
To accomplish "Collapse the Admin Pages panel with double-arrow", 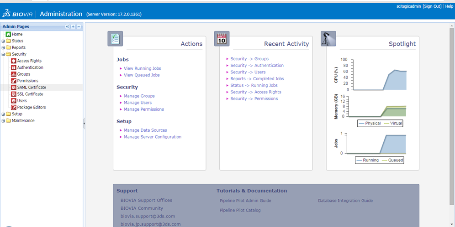I will point(67,26).
